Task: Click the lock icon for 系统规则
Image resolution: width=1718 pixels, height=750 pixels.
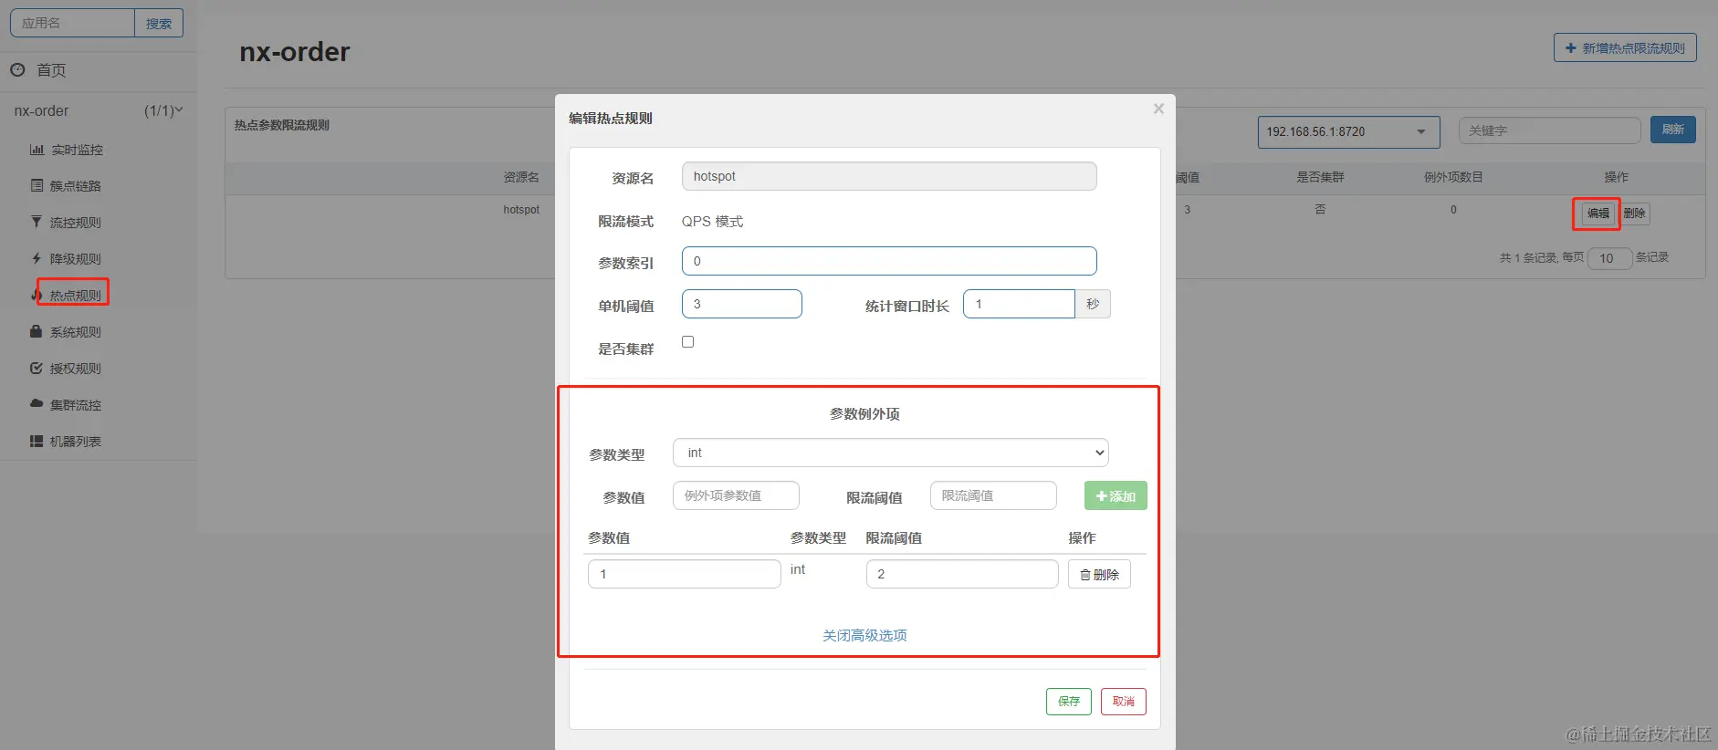Action: (37, 332)
